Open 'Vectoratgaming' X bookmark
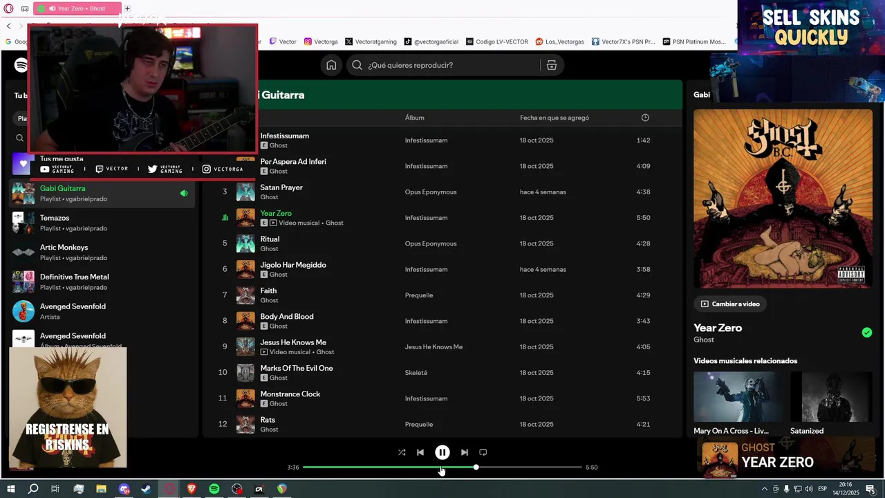 click(x=371, y=41)
